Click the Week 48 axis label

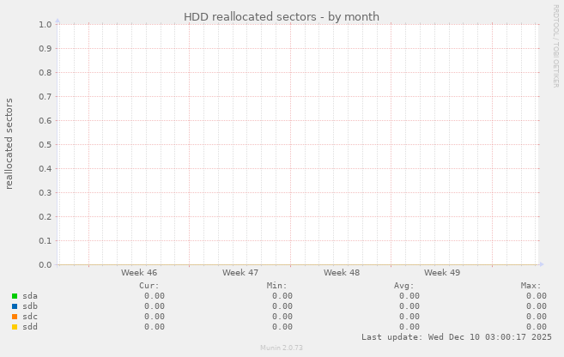[342, 273]
